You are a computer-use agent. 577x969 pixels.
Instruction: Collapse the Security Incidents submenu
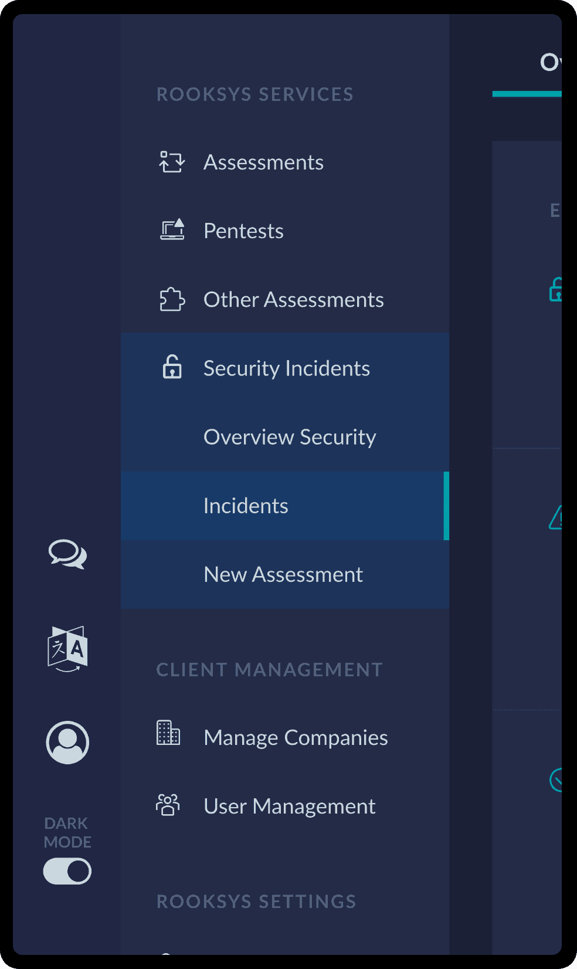tap(286, 368)
